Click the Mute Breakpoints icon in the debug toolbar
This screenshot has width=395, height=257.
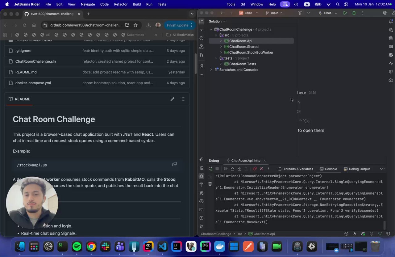click(261, 169)
